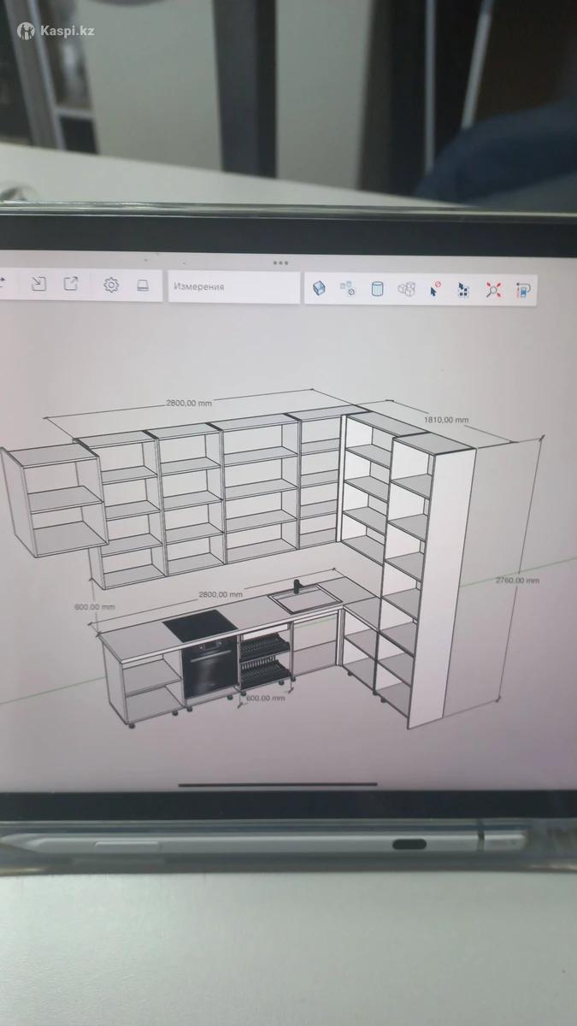
Task: Select the "2760,00 mm" height dimension
Action: click(518, 581)
